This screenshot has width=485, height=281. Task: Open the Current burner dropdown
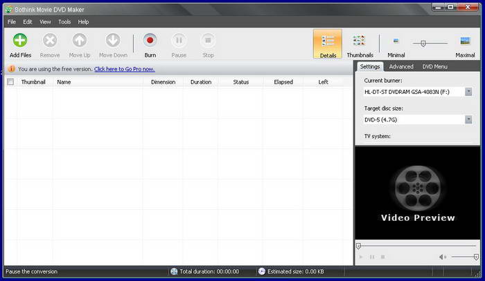click(x=468, y=92)
